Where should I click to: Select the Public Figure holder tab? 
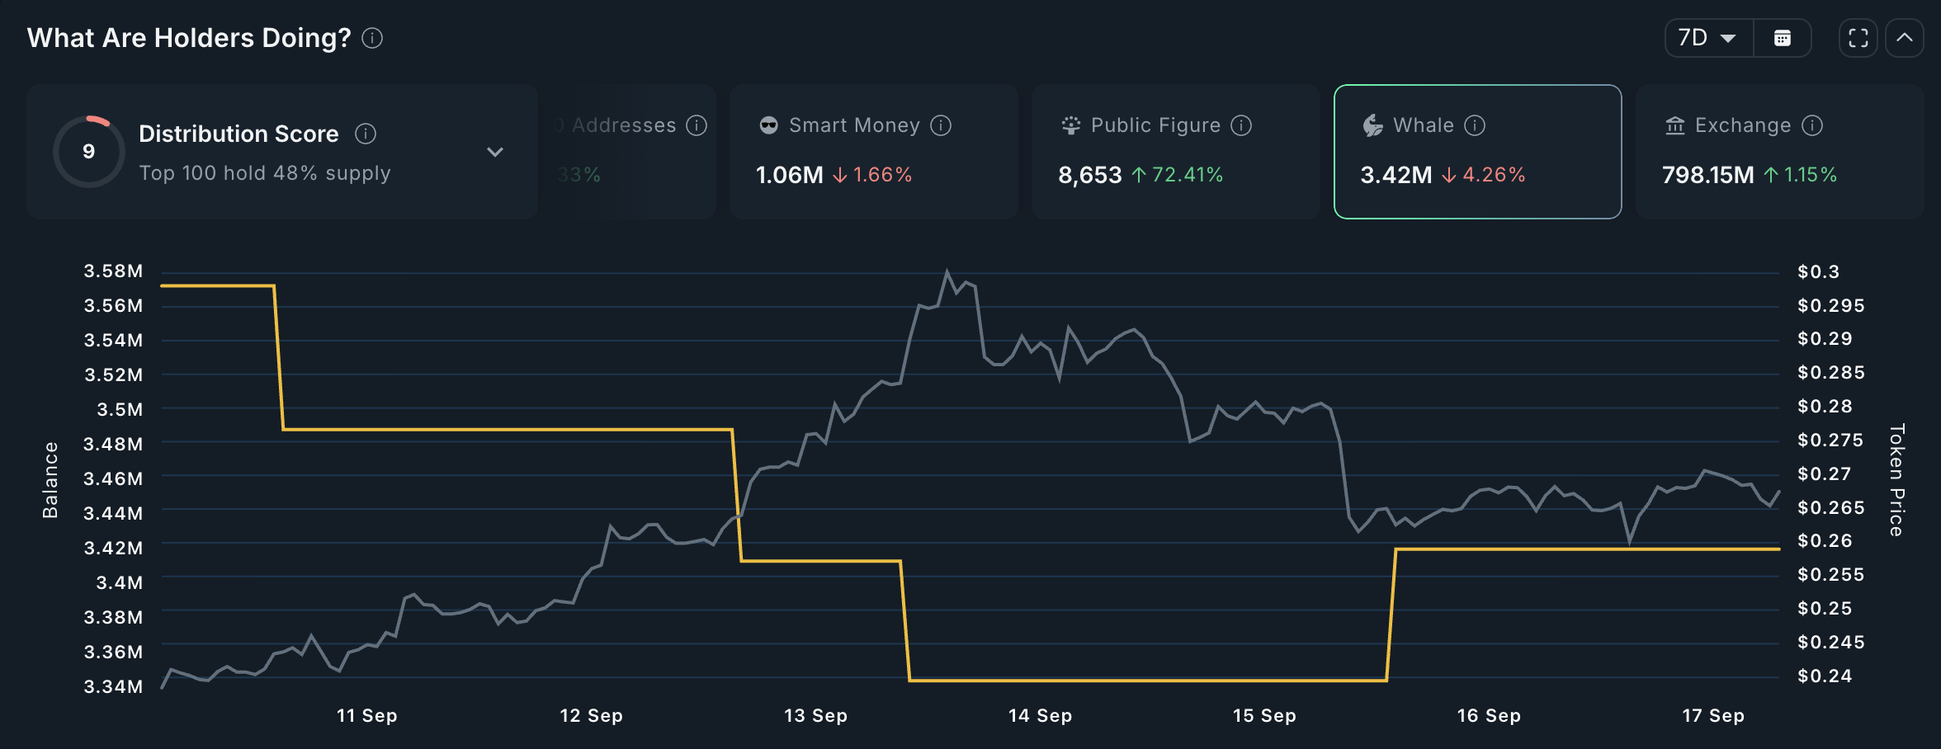(1175, 152)
